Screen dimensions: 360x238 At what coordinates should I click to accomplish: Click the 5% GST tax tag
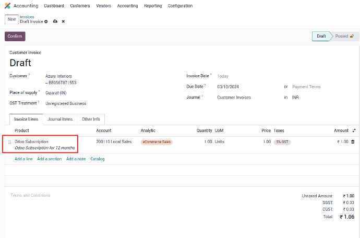tap(282, 142)
